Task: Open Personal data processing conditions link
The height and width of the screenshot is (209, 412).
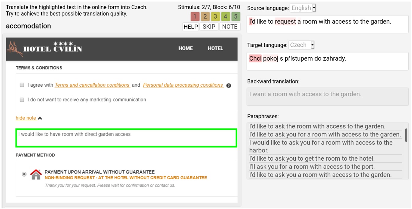Action: pyautogui.click(x=183, y=85)
